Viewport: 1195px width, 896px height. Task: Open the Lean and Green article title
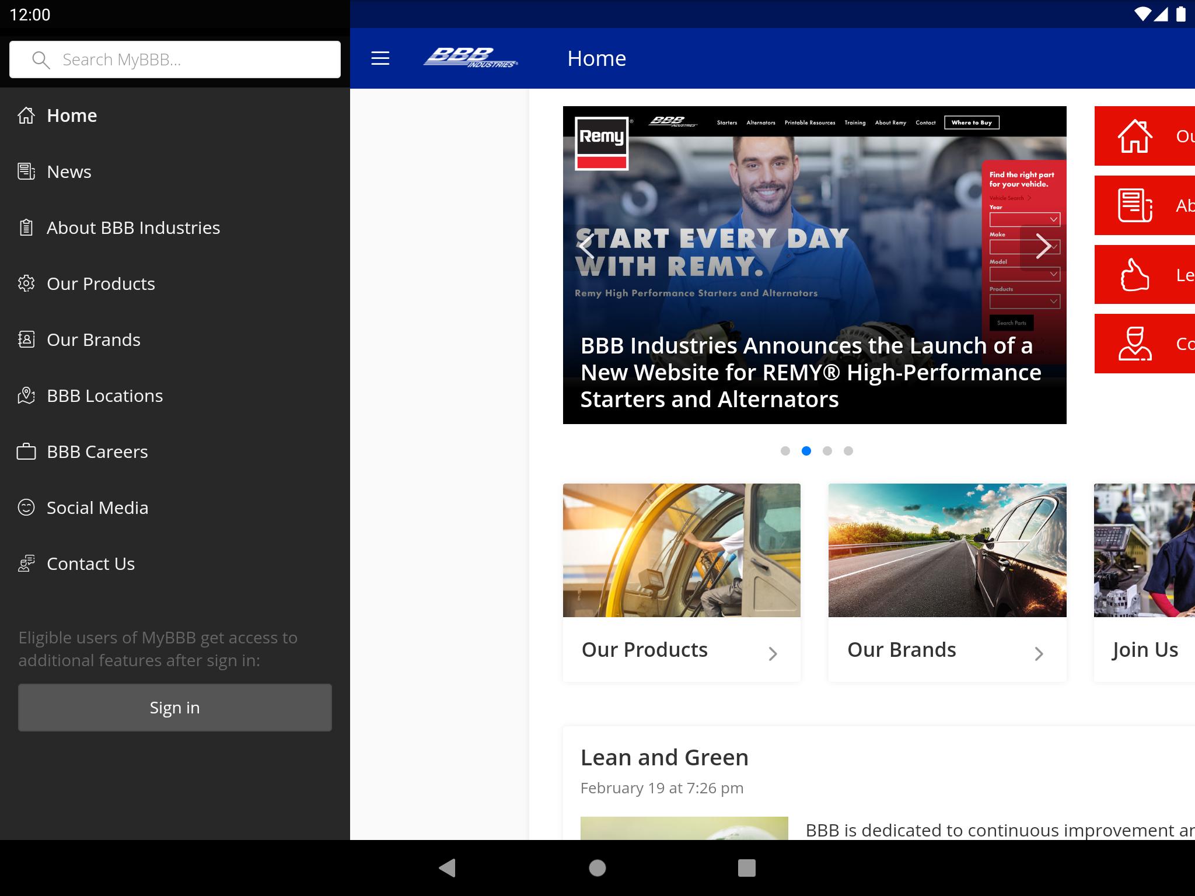(x=664, y=757)
